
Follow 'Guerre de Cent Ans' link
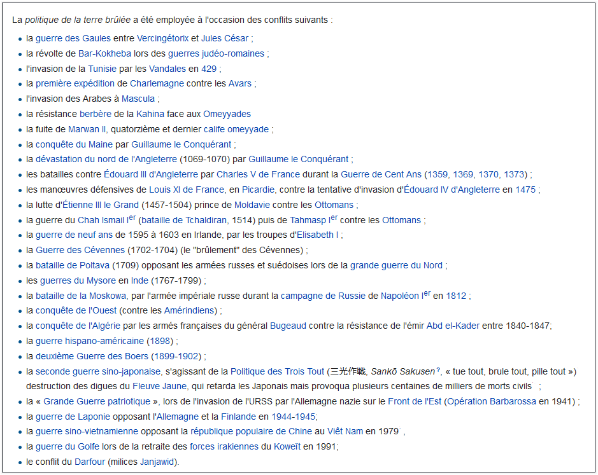pos(381,174)
